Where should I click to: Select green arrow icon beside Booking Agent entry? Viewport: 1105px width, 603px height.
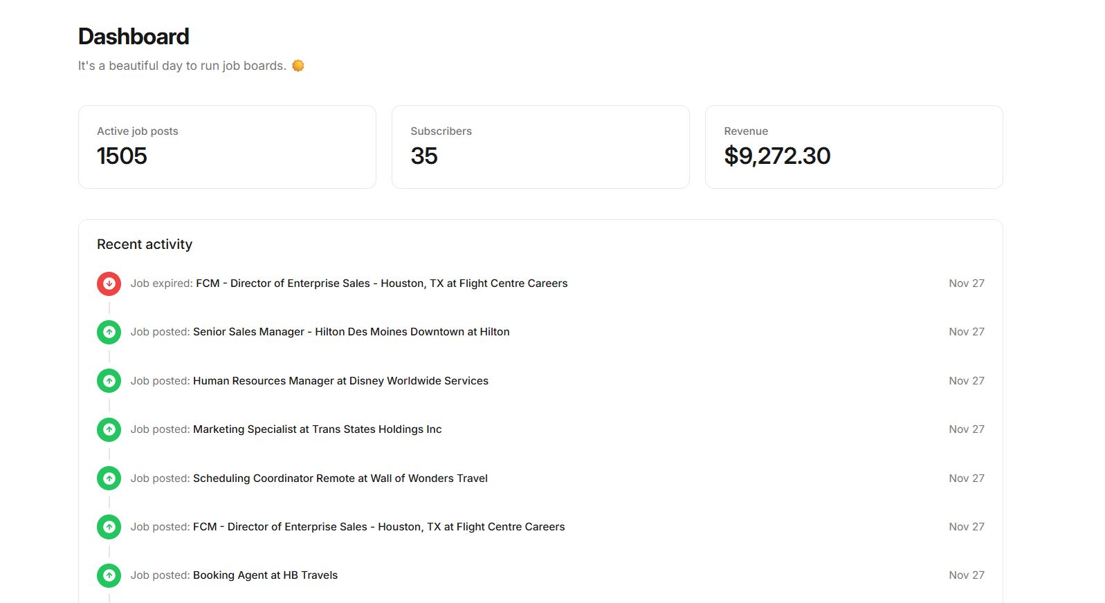coord(109,575)
